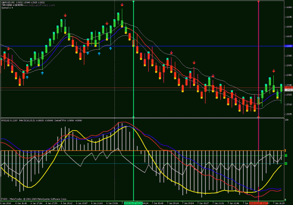Select the blue 1.6000 price level tag
This screenshot has width=293, height=205.
(288, 46)
